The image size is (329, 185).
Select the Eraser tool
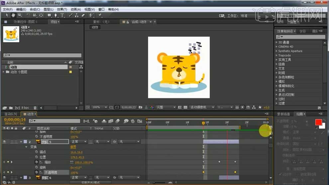83,15
